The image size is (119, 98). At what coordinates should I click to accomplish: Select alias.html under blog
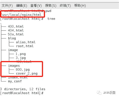[26, 42]
